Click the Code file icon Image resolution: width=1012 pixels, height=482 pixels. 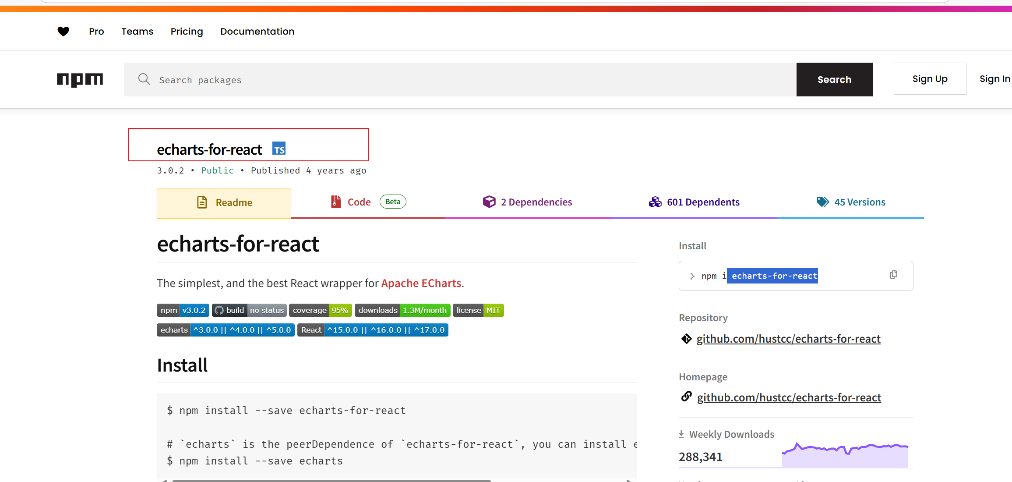click(x=336, y=202)
